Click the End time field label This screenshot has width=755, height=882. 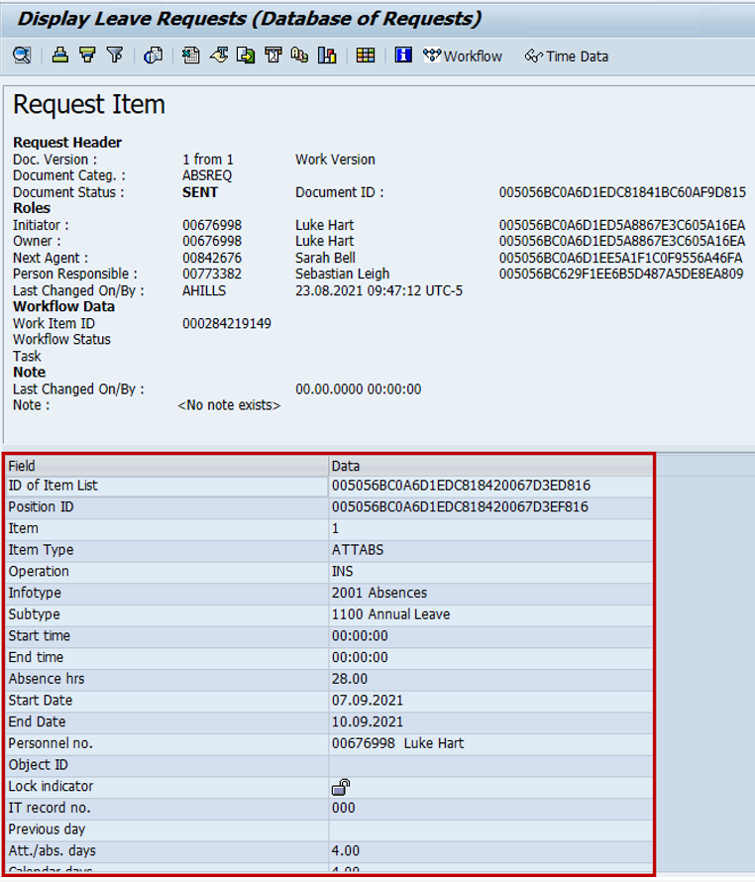coord(36,658)
